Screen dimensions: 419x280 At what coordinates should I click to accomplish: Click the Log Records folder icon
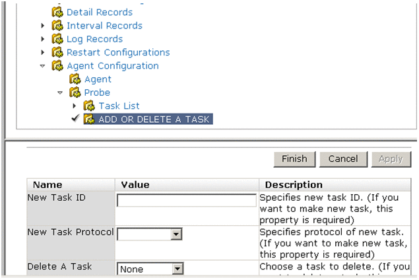[57, 39]
